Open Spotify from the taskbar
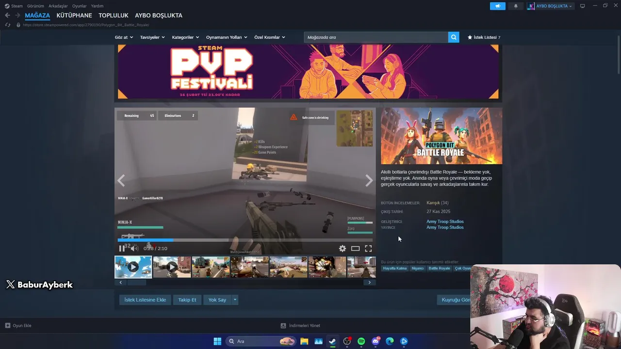The height and width of the screenshot is (349, 621). [361, 341]
